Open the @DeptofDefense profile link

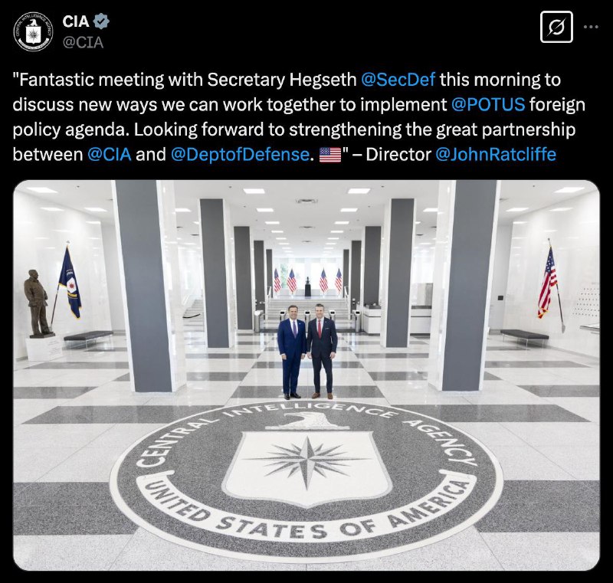241,155
